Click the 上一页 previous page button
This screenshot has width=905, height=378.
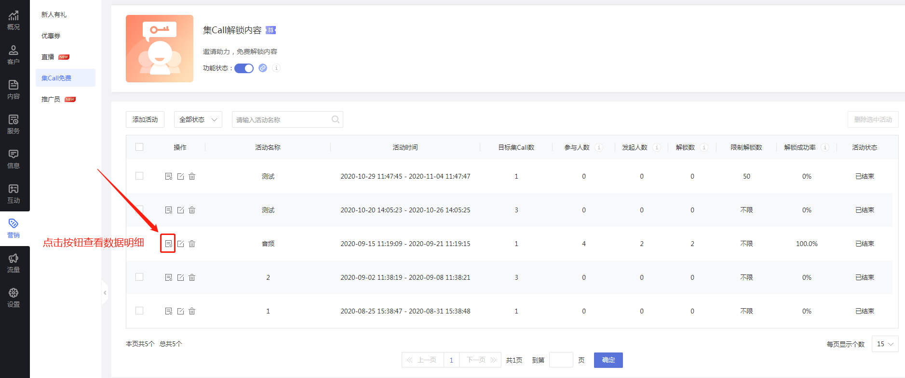tap(422, 360)
